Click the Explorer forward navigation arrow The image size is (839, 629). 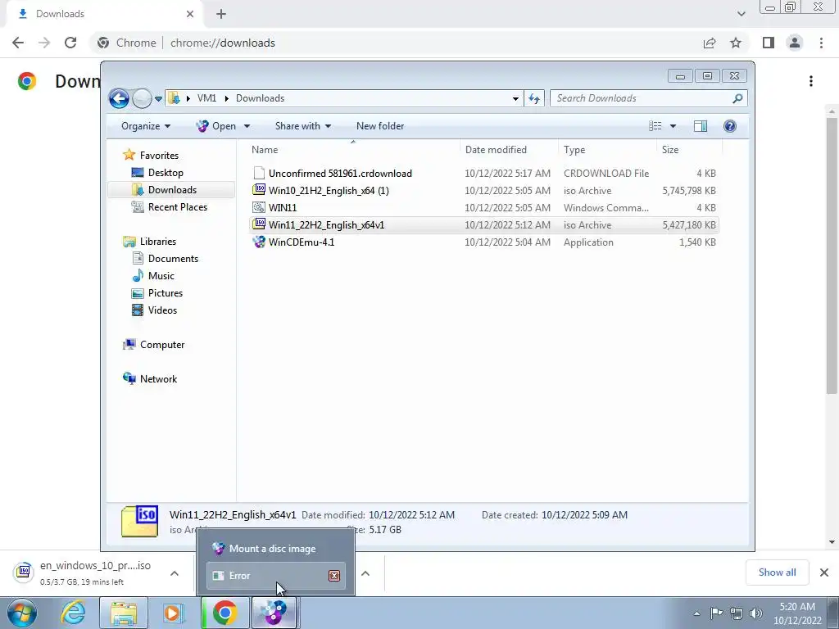tap(142, 98)
